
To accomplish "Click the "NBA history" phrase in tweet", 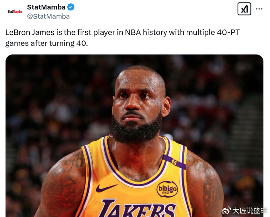I will 146,32.
